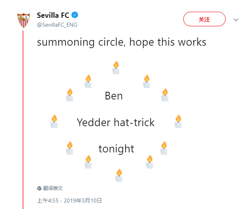Click the Sevilla FC display name
This screenshot has width=251, height=209.
[x=53, y=15]
